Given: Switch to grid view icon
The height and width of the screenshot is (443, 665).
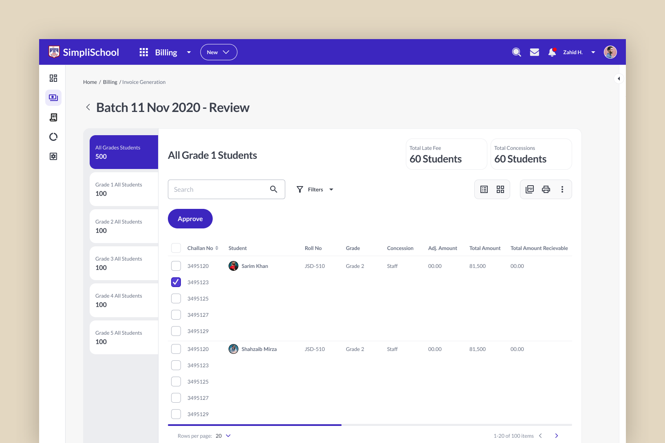Looking at the screenshot, I should (500, 189).
